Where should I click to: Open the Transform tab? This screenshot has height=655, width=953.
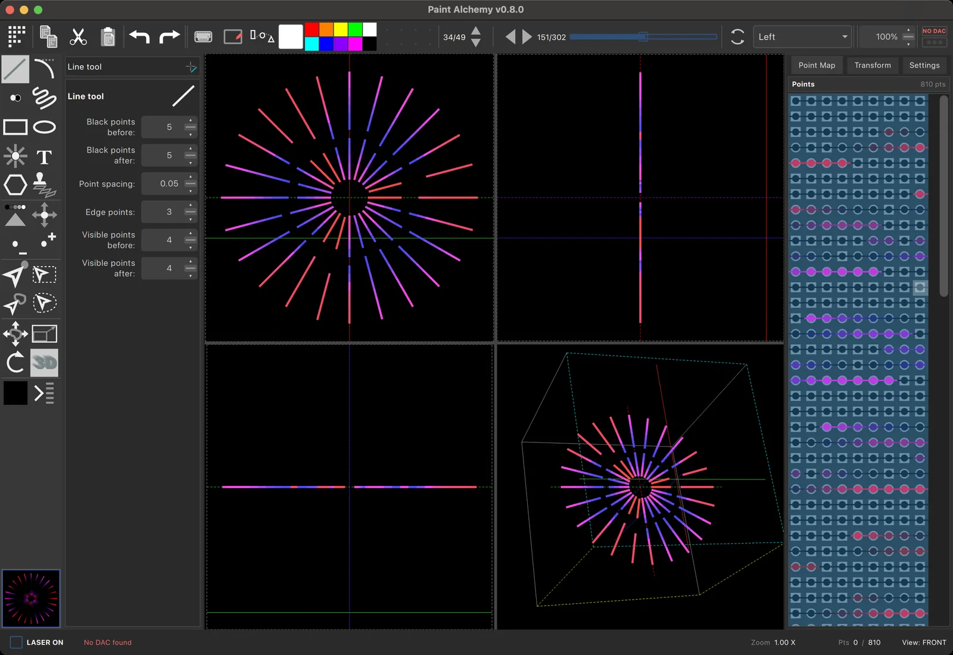873,65
